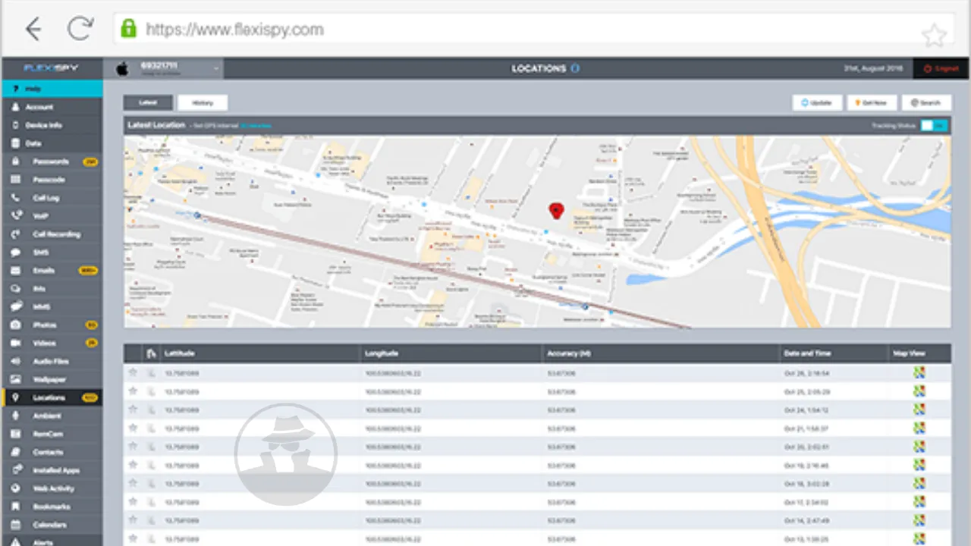Screen dimensions: 971x546
Task: Click the GPS interval link
Action: click(x=256, y=126)
